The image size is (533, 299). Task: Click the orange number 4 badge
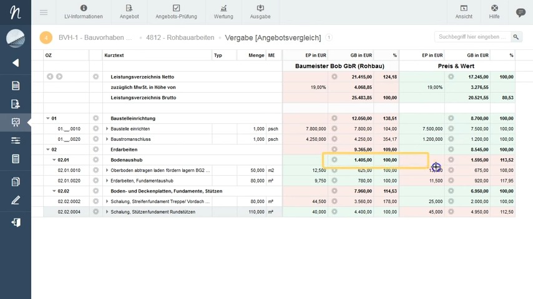pyautogui.click(x=46, y=38)
